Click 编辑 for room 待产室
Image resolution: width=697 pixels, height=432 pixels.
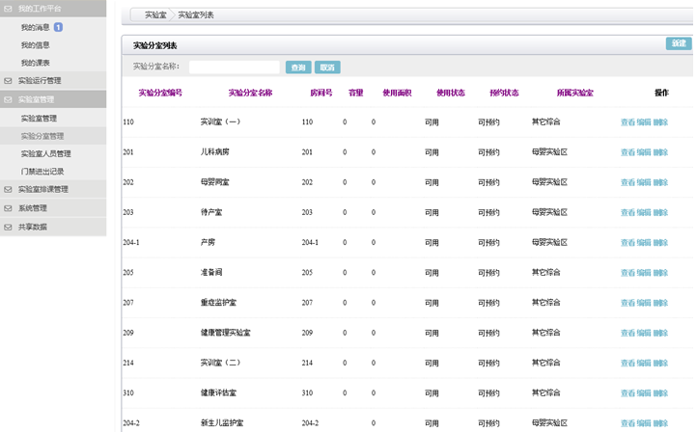tap(644, 212)
